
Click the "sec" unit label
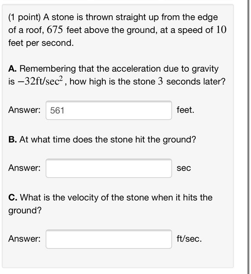click(184, 168)
